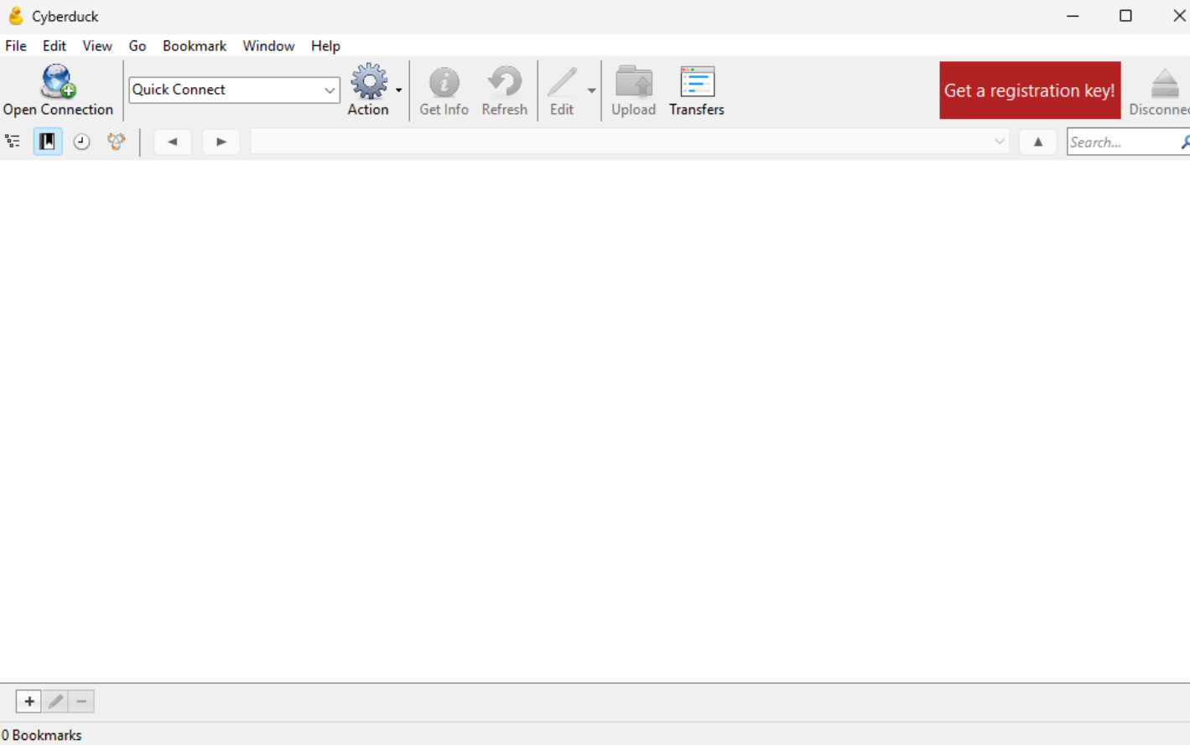Image resolution: width=1190 pixels, height=745 pixels.
Task: Click the search magnifier icon
Action: [1184, 142]
